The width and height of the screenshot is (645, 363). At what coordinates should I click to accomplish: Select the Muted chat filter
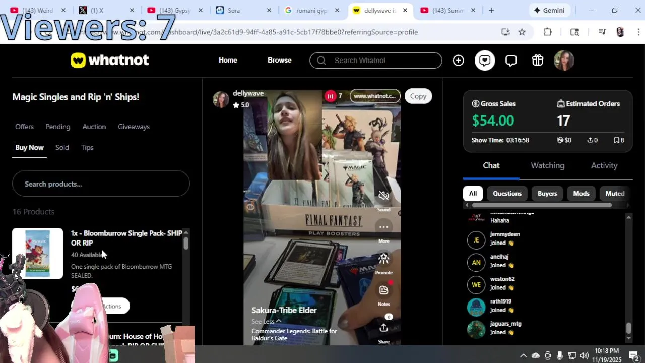coord(615,193)
